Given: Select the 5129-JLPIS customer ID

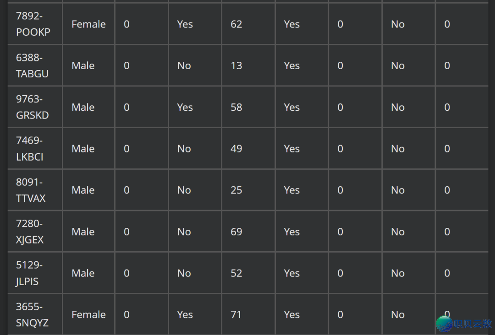Looking at the screenshot, I should point(29,273).
